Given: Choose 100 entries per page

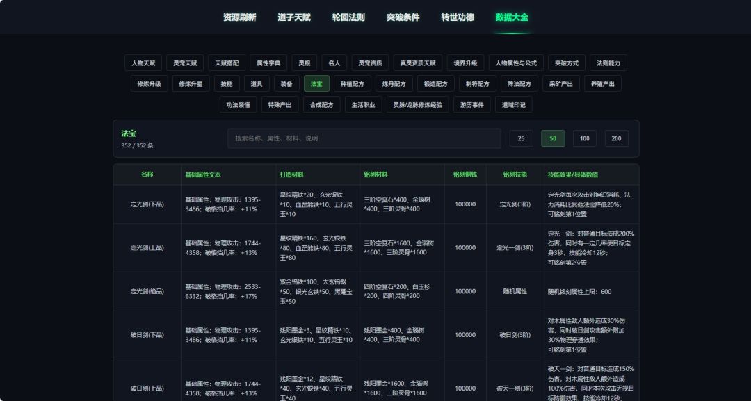Looking at the screenshot, I should [585, 138].
